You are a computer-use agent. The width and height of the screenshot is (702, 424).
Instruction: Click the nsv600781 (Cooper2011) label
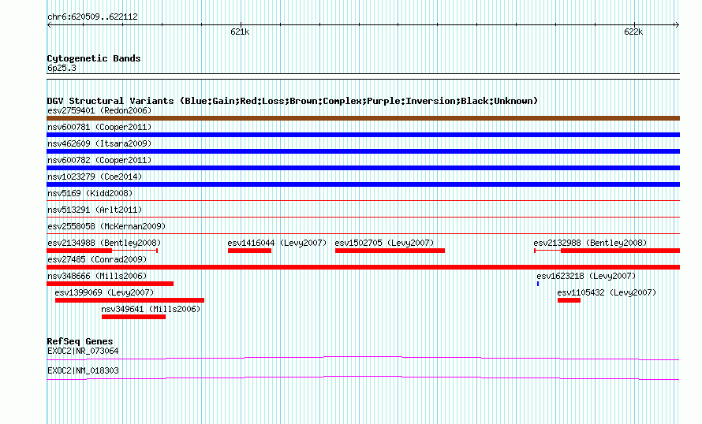tap(99, 127)
